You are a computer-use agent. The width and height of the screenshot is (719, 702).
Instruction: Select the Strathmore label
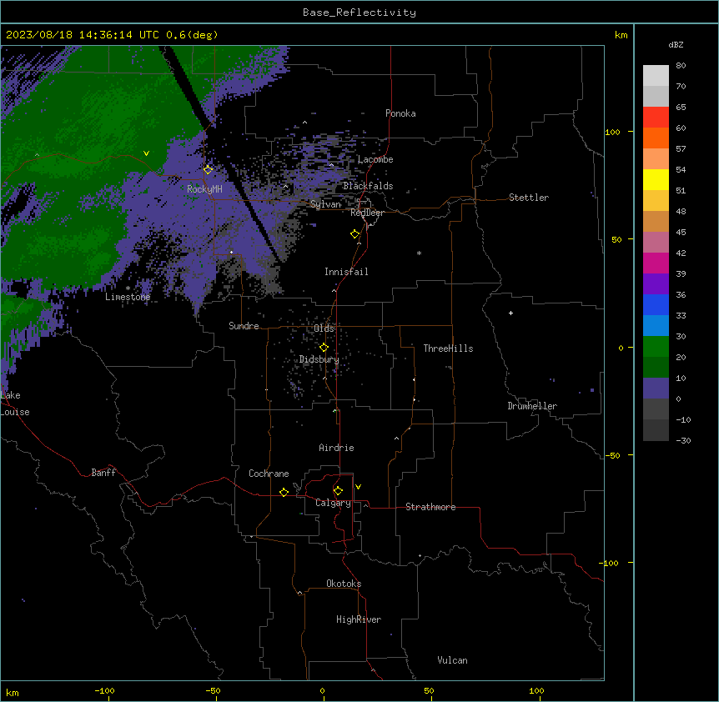tap(430, 507)
